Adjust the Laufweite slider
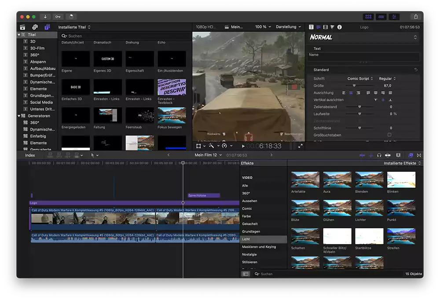The image size is (440, 300). pos(359,114)
